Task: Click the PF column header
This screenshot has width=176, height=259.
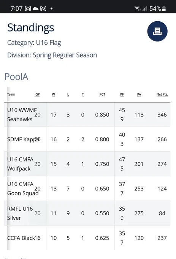Action: coord(122,94)
